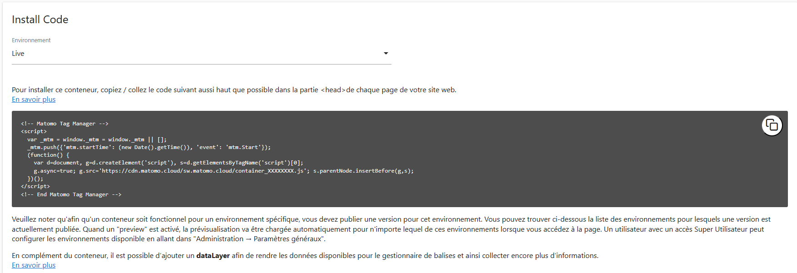Open the Environnement dropdown arrow
The width and height of the screenshot is (797, 273).
(386, 54)
